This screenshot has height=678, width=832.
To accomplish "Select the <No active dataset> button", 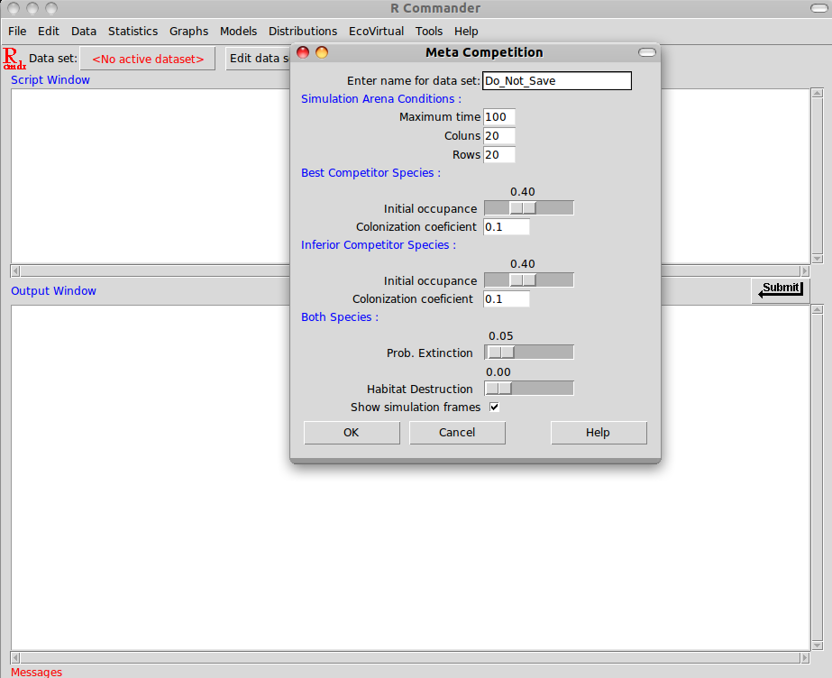I will (148, 59).
